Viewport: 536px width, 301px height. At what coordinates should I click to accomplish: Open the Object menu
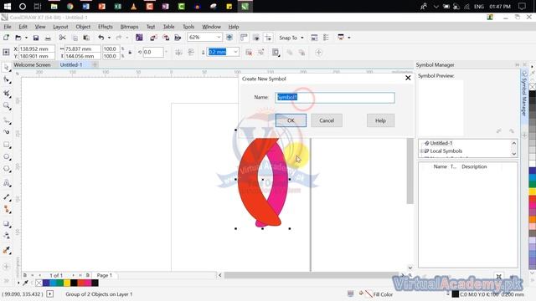[83, 27]
